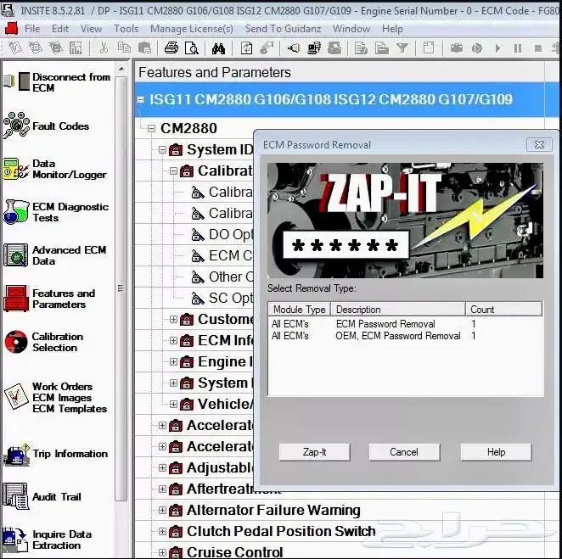Expand the Clutch Pedal Position Switch node

click(x=163, y=532)
